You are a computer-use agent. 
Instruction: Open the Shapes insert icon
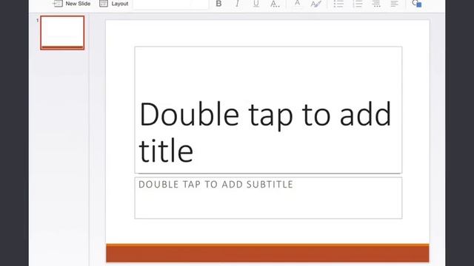click(x=417, y=4)
